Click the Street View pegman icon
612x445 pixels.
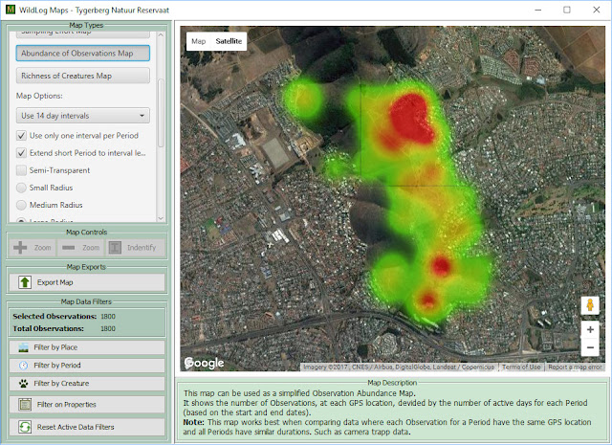click(x=590, y=304)
